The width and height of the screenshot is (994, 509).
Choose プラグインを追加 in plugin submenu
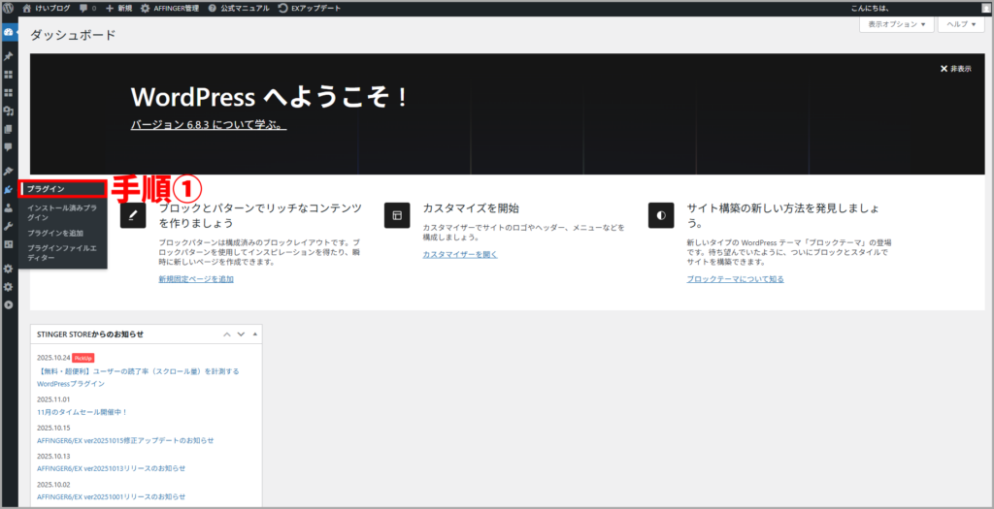55,233
